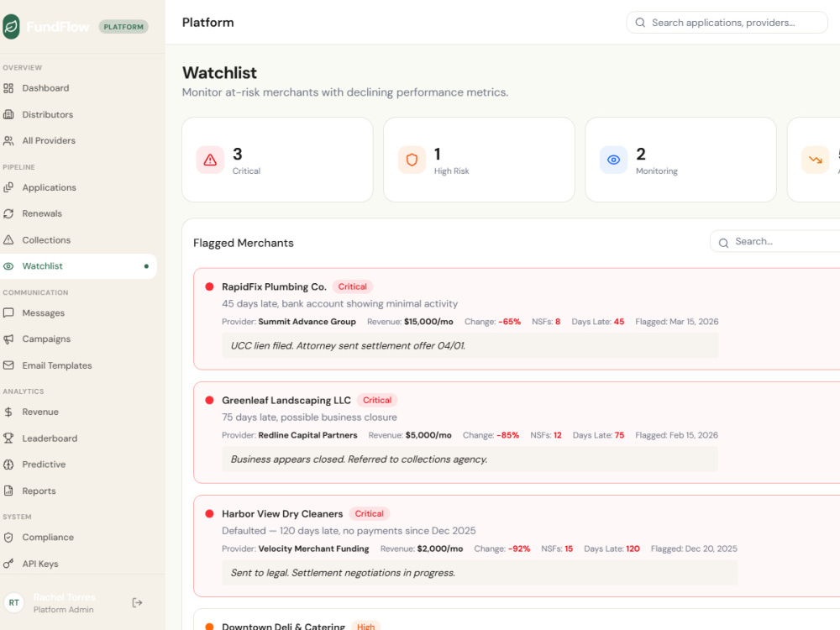Click the orange downward trend arrow icon

[816, 160]
